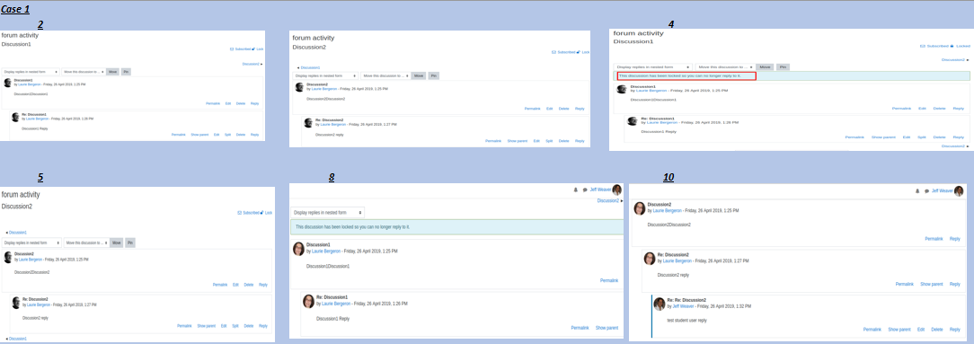
Task: Open the notifications bell in screenshot 10
Action: [917, 190]
